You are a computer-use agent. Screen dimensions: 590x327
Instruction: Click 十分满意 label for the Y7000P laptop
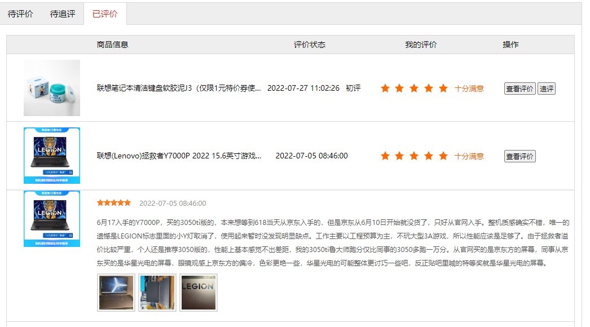click(469, 156)
